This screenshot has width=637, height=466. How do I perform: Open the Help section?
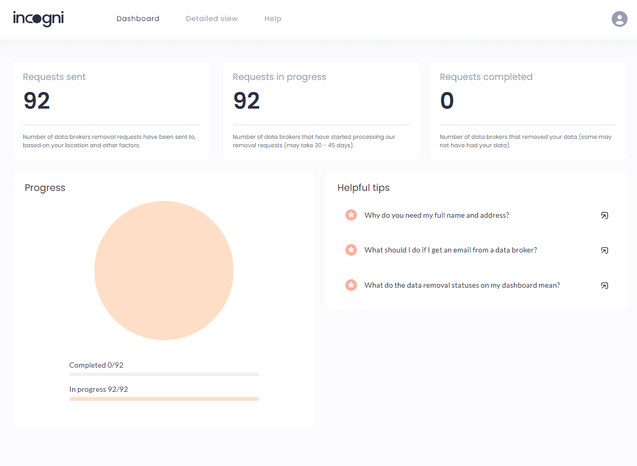pos(273,18)
